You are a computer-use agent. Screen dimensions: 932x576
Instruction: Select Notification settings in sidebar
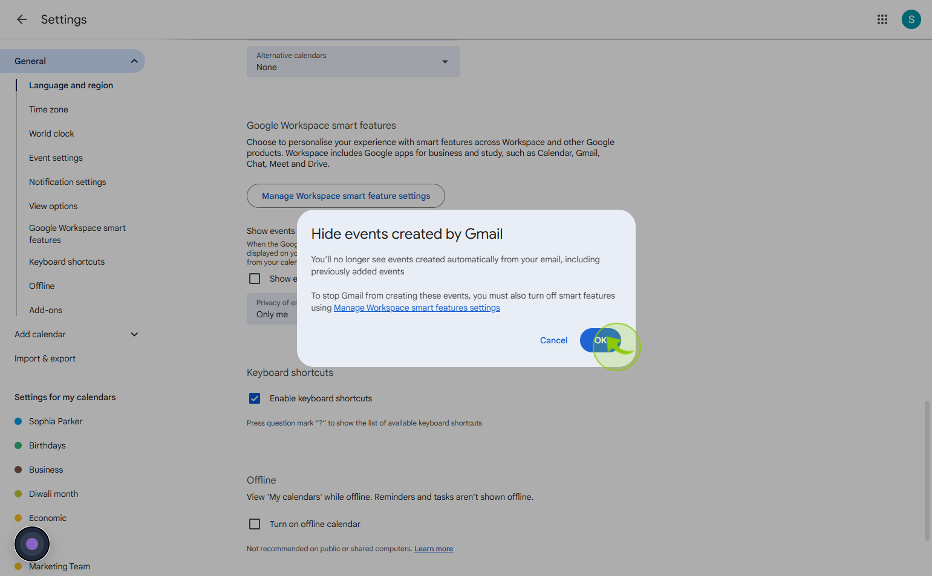point(67,182)
